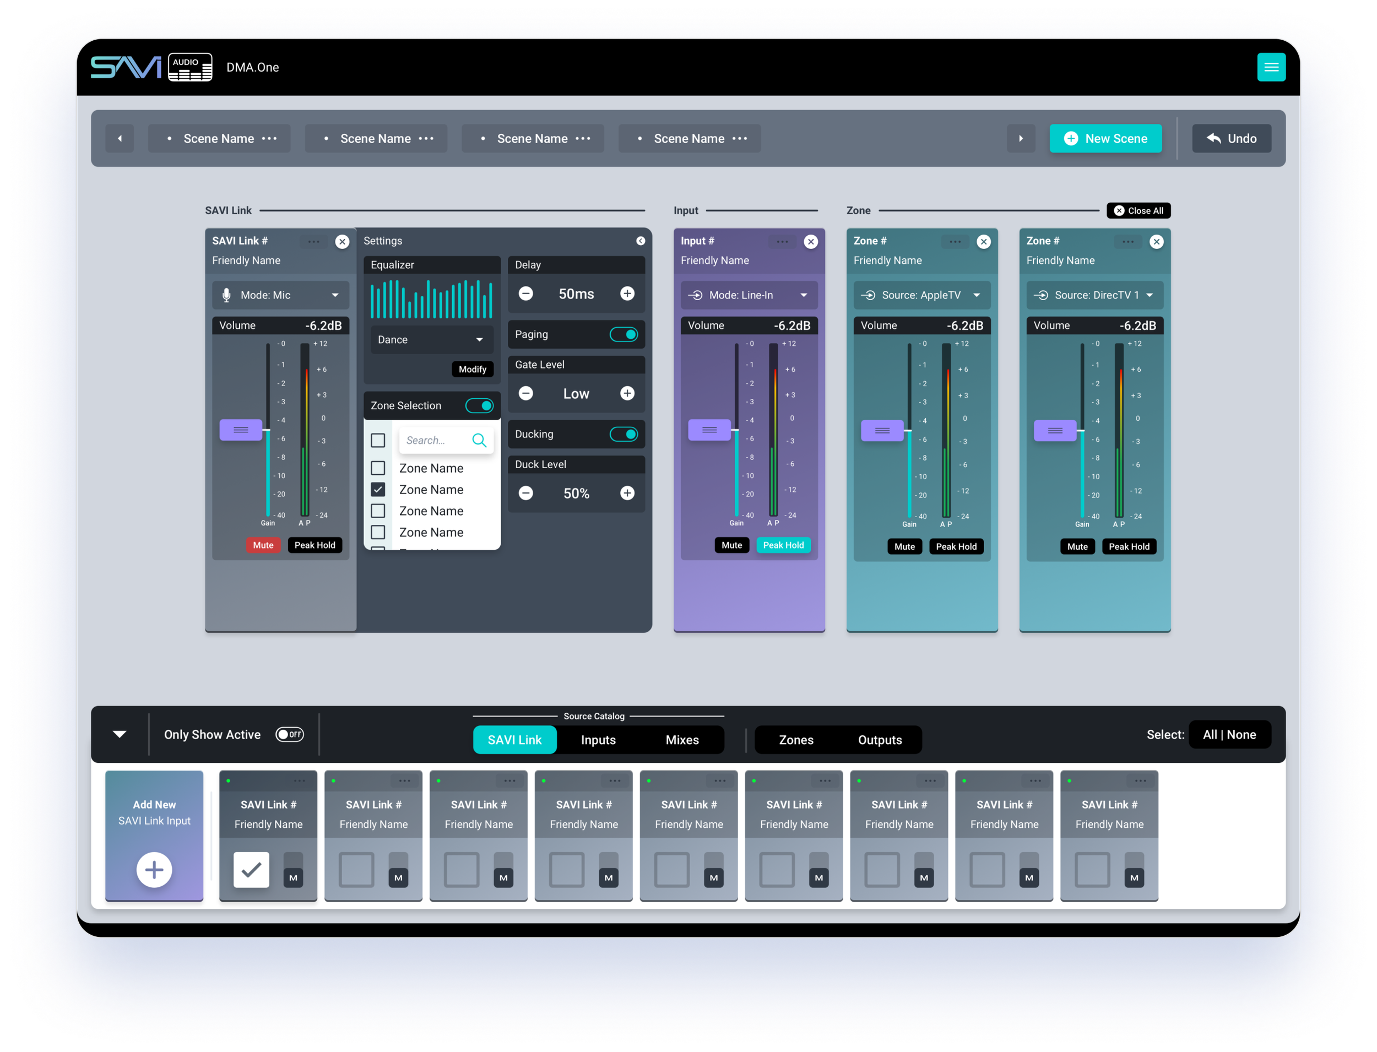This screenshot has width=1377, height=1052.
Task: Collapse the Settings panel arrow icon
Action: 640,241
